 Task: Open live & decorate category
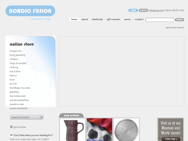click(18, 96)
